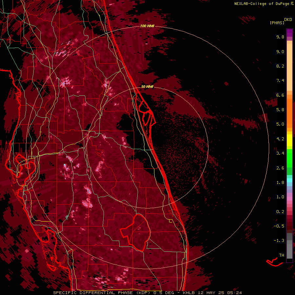Click the 4.2 scale value
This screenshot has width=295, height=295.
pyautogui.click(x=280, y=139)
